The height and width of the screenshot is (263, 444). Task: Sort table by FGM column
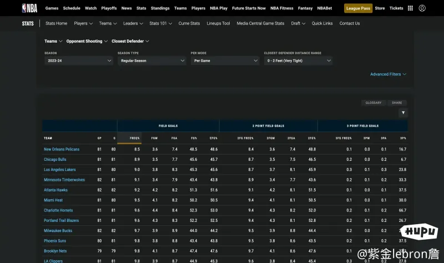[154, 138]
